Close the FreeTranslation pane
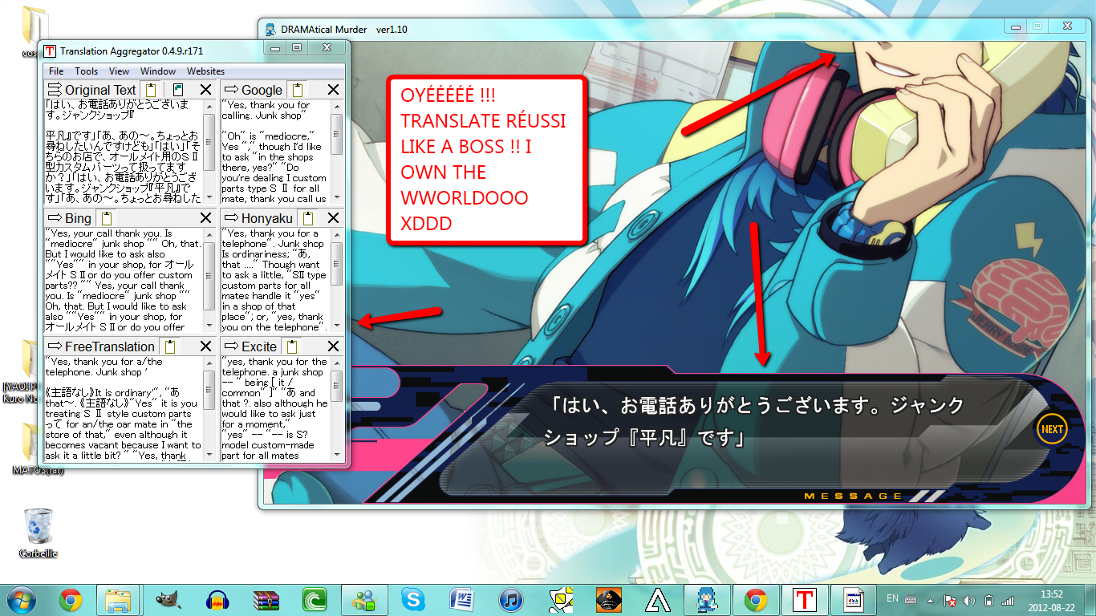Viewport: 1096px width, 616px height. [x=205, y=346]
